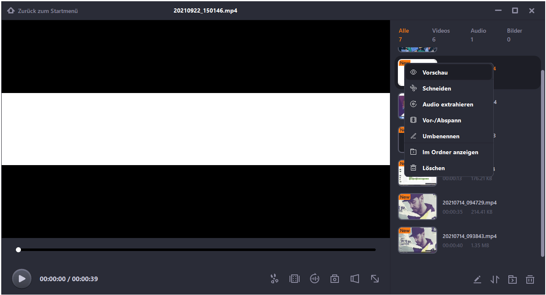This screenshot has height=295, width=546.
Task: Click file name 20210714_093843.mp4
Action: coord(469,236)
